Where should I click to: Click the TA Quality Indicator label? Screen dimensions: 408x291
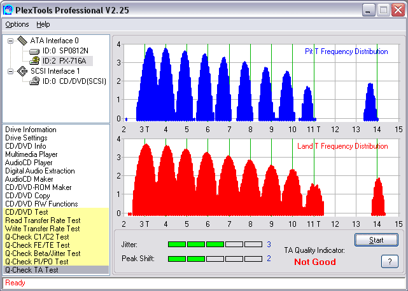(314, 250)
